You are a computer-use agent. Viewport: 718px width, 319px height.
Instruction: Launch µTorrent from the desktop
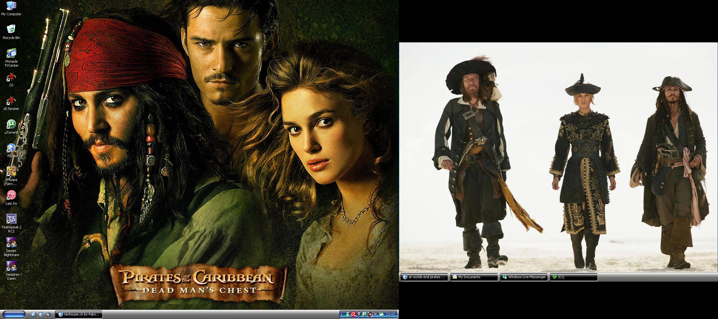coord(11,124)
